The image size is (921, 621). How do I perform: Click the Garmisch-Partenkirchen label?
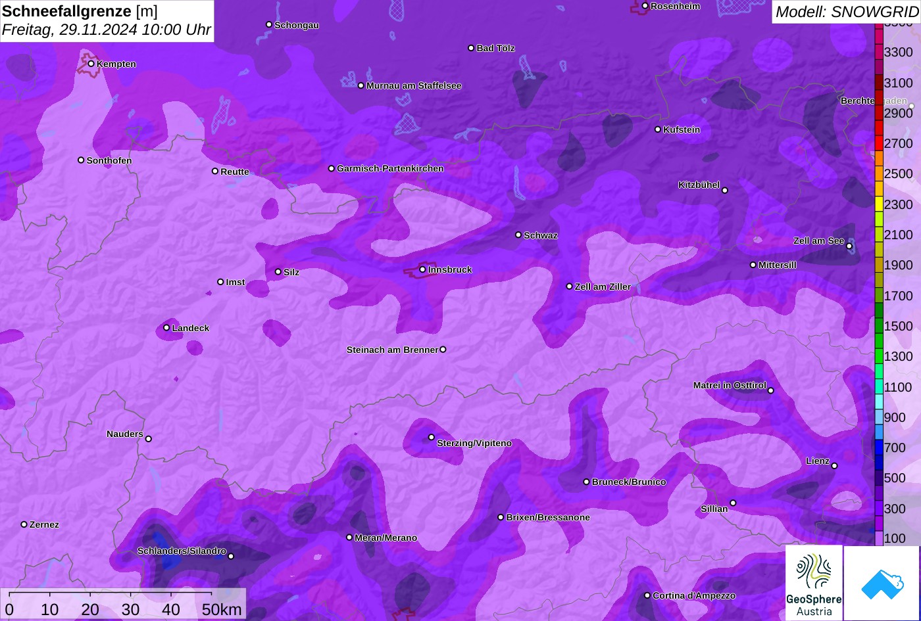pyautogui.click(x=390, y=169)
